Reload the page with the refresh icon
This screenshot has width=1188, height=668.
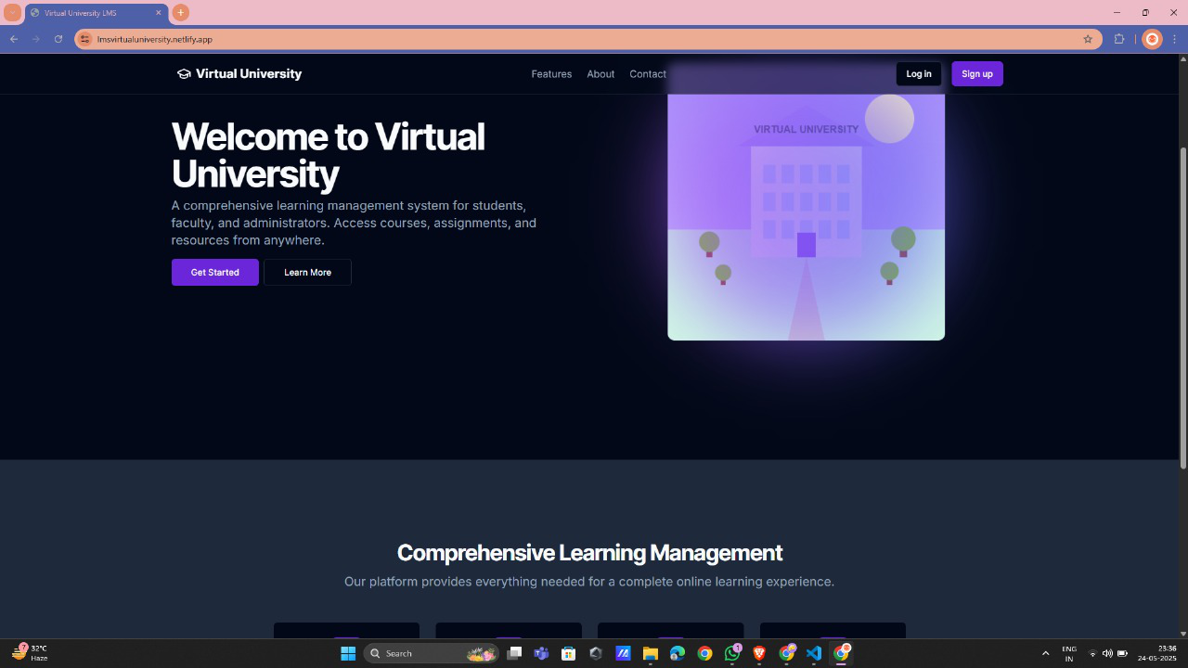tap(58, 39)
